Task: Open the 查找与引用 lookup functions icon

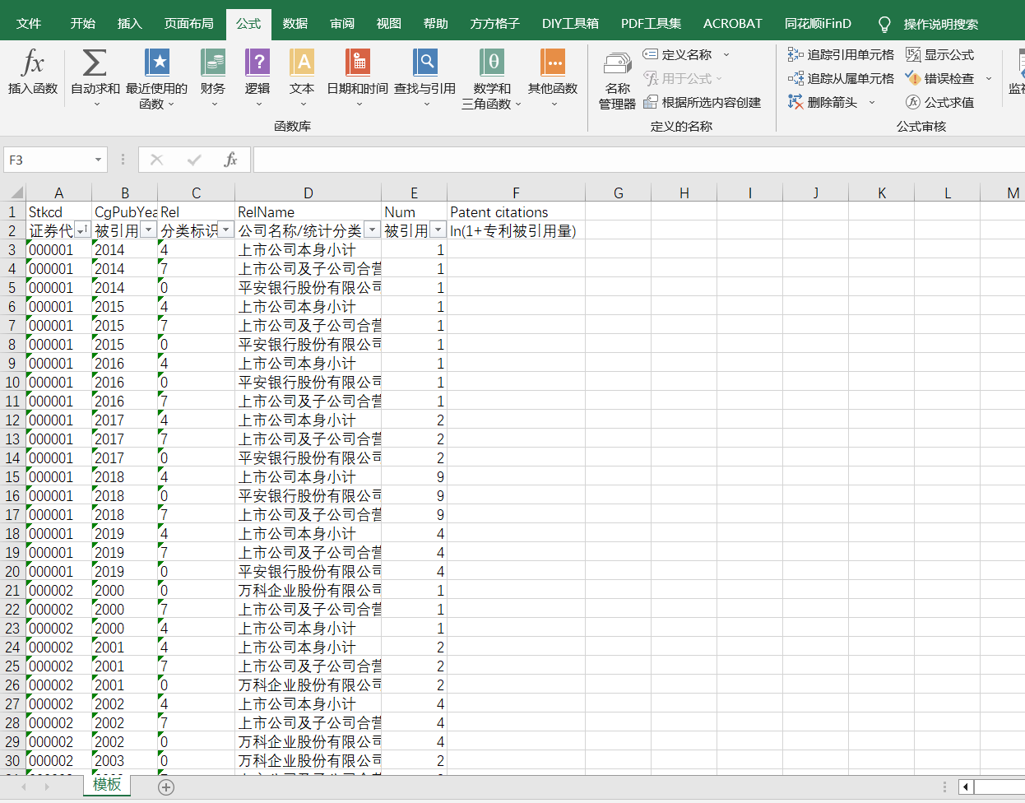Action: [x=425, y=63]
